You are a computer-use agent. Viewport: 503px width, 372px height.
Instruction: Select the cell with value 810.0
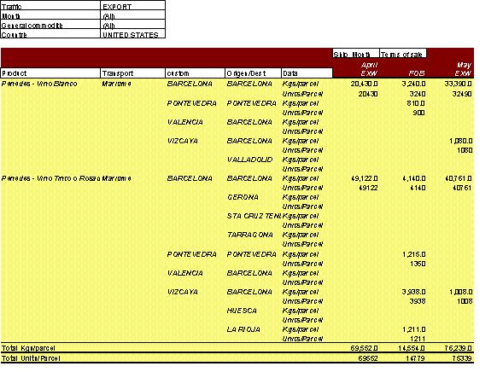[x=416, y=103]
